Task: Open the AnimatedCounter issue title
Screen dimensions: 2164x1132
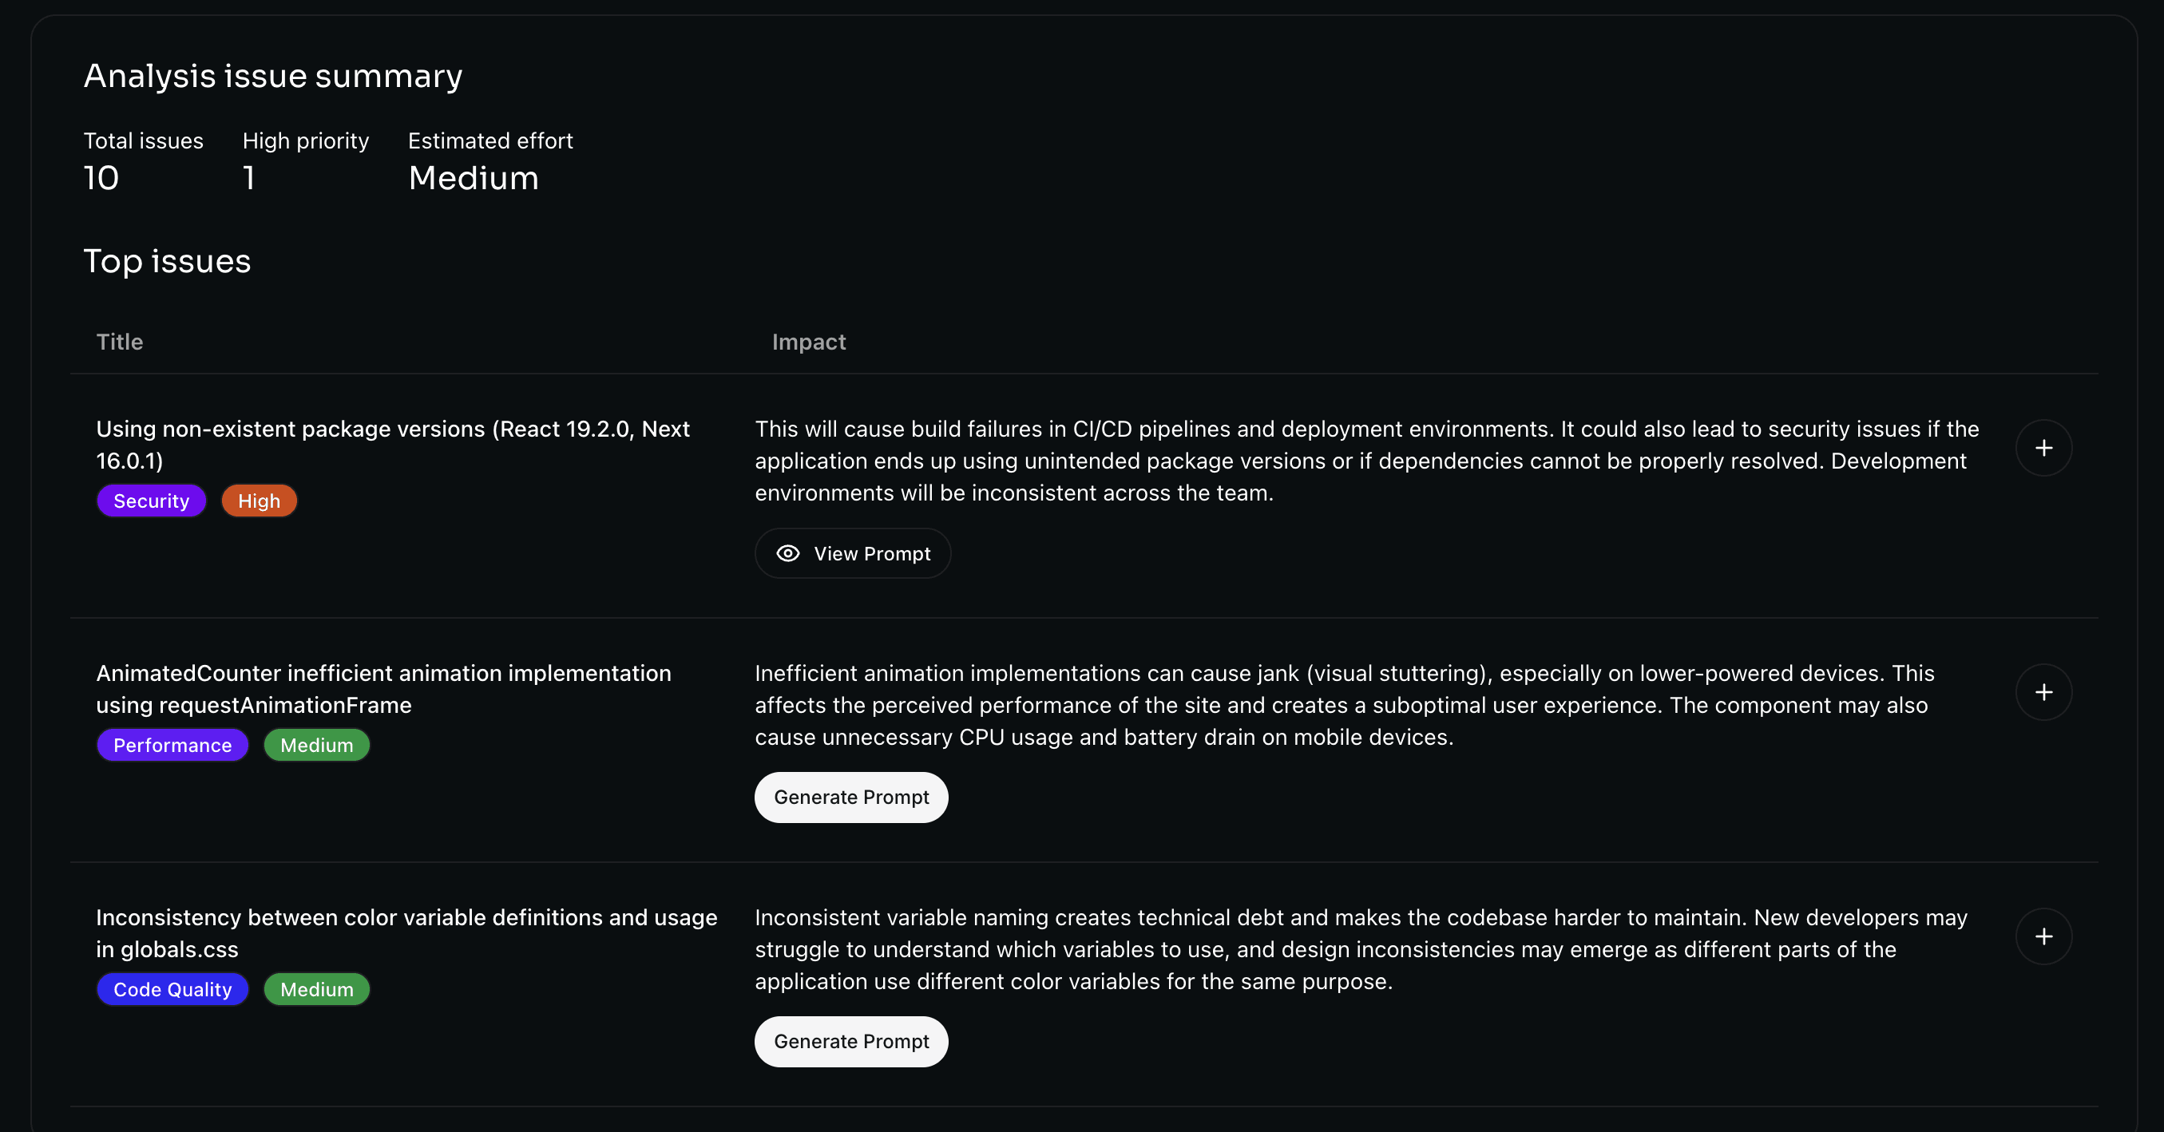Action: 383,690
